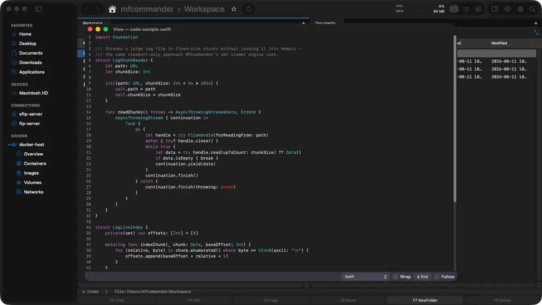542x305 pixels.
Task: Collapse the docker-host tree node
Action: pyautogui.click(x=9, y=145)
